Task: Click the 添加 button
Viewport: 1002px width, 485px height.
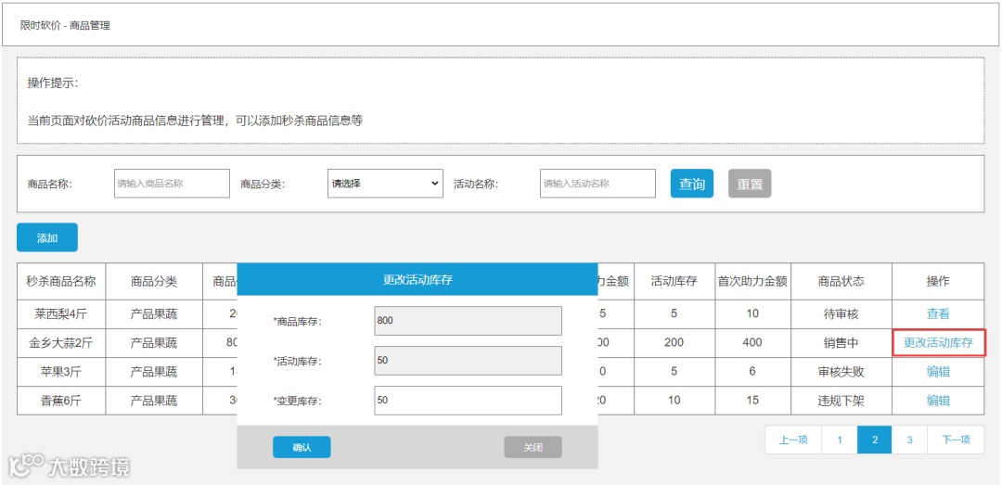Action: click(47, 237)
